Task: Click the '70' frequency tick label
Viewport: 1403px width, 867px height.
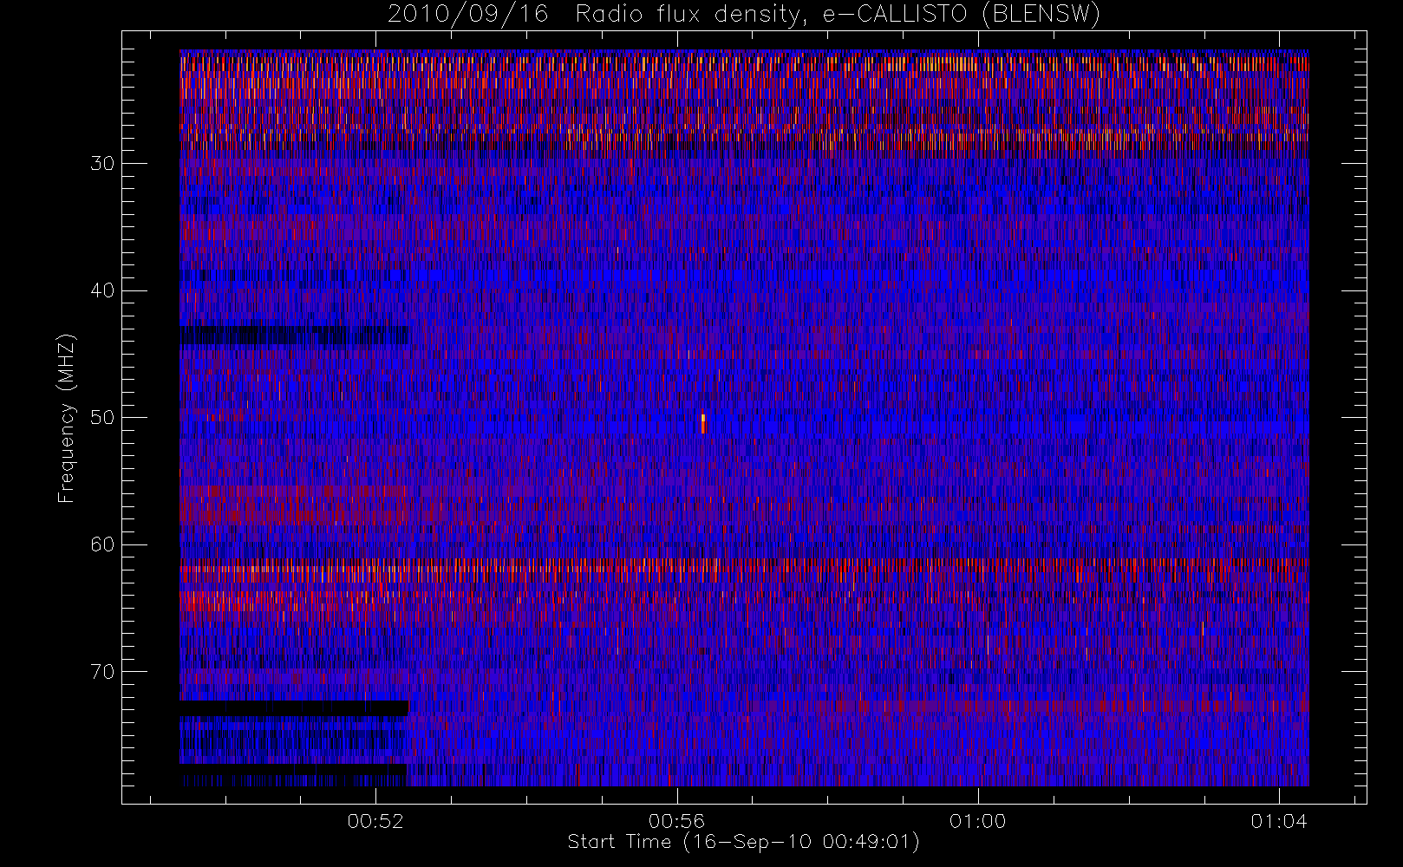Action: pyautogui.click(x=102, y=672)
